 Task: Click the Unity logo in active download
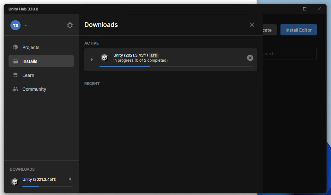pyautogui.click(x=105, y=58)
